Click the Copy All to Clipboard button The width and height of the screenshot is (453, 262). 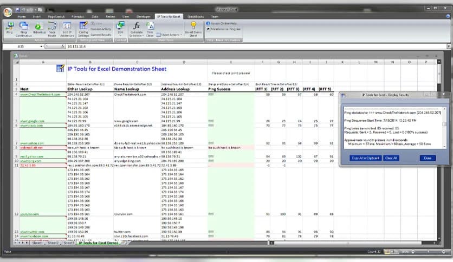click(x=365, y=158)
